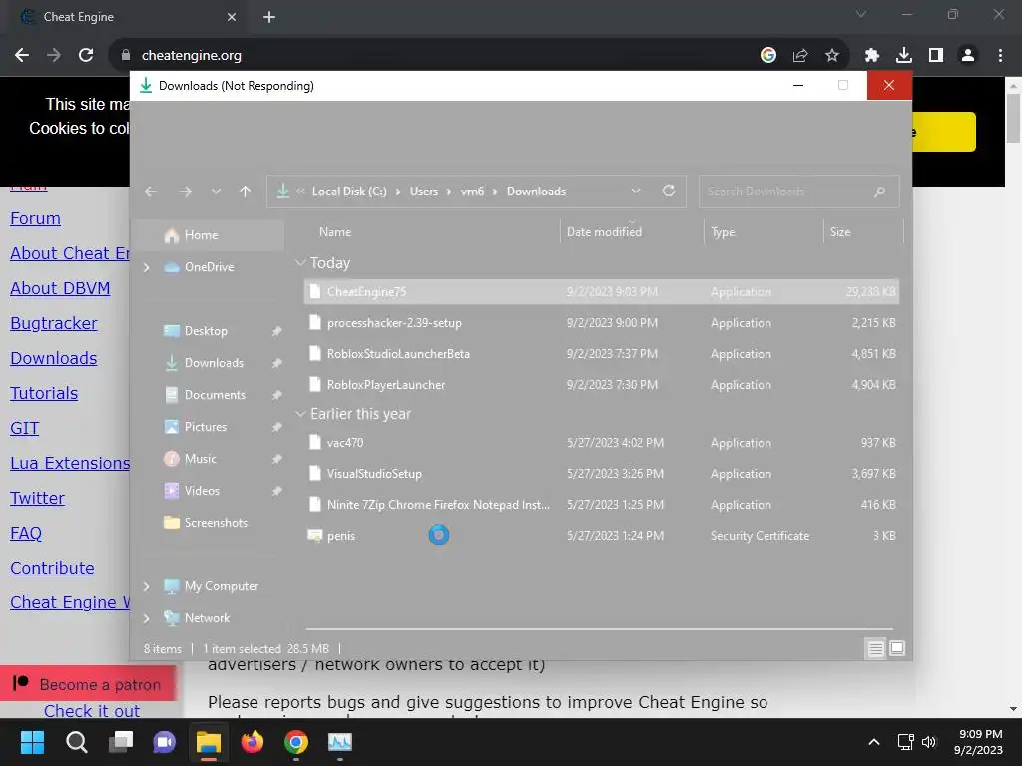Open the Bugtracker link on webpage
This screenshot has height=766, width=1022.
click(x=54, y=324)
